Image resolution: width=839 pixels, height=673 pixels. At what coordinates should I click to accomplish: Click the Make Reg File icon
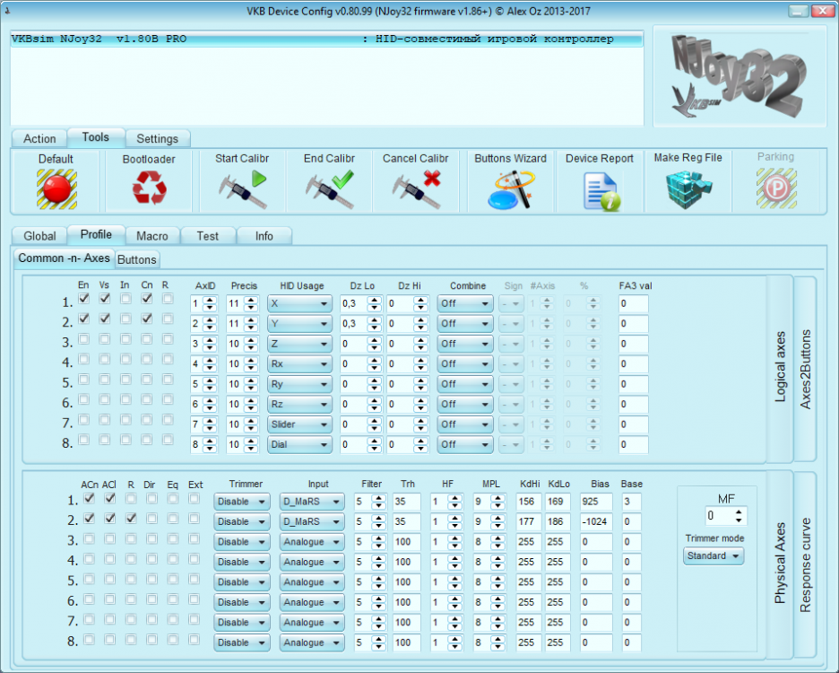(688, 189)
